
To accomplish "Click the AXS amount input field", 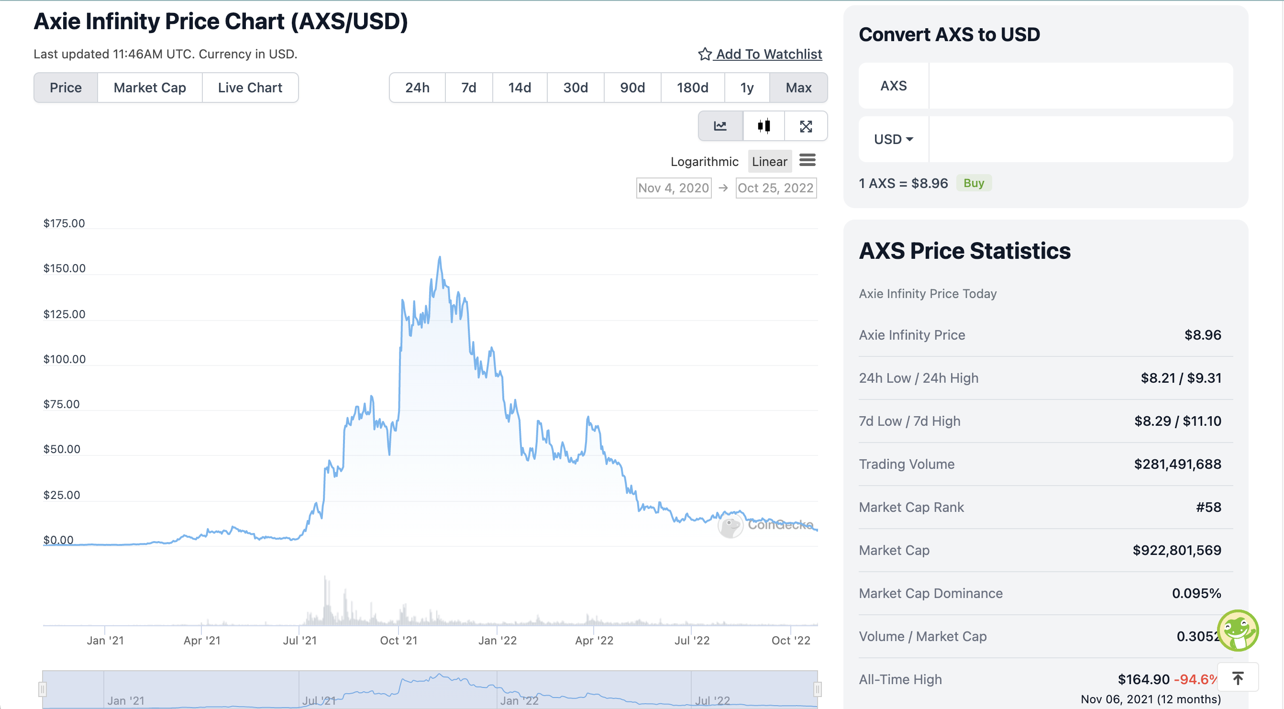I will point(1080,86).
